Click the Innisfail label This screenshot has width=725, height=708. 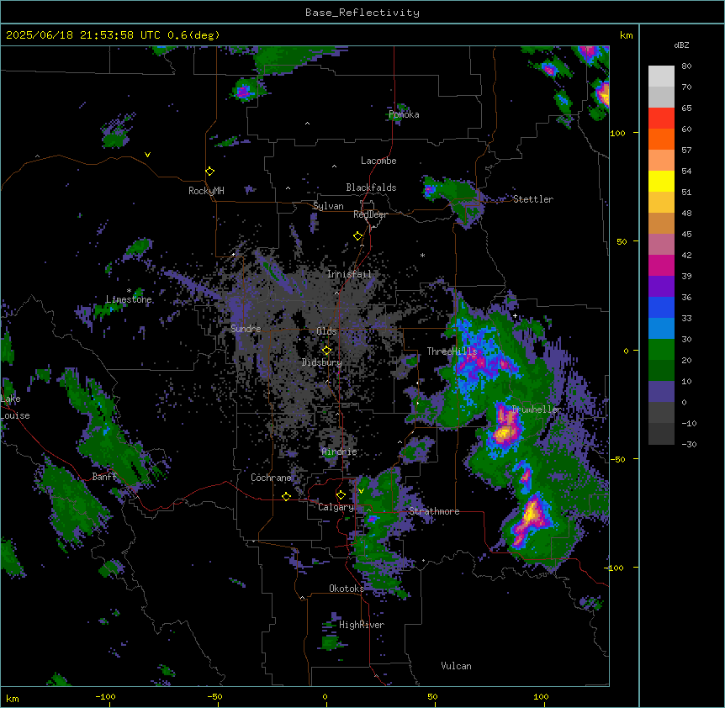pyautogui.click(x=349, y=274)
